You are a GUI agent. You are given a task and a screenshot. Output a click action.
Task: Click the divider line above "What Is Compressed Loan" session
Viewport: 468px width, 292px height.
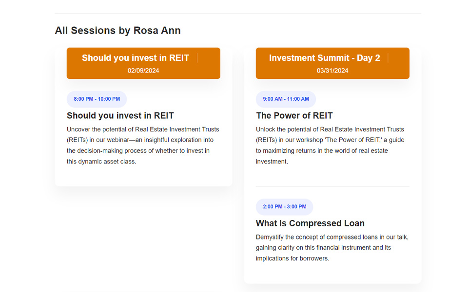tap(332, 186)
